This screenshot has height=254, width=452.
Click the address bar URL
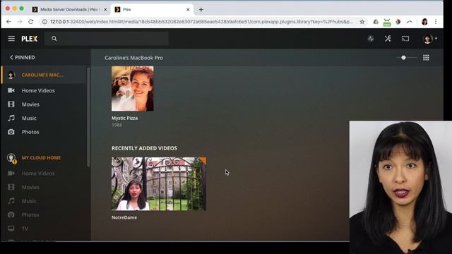tap(201, 22)
